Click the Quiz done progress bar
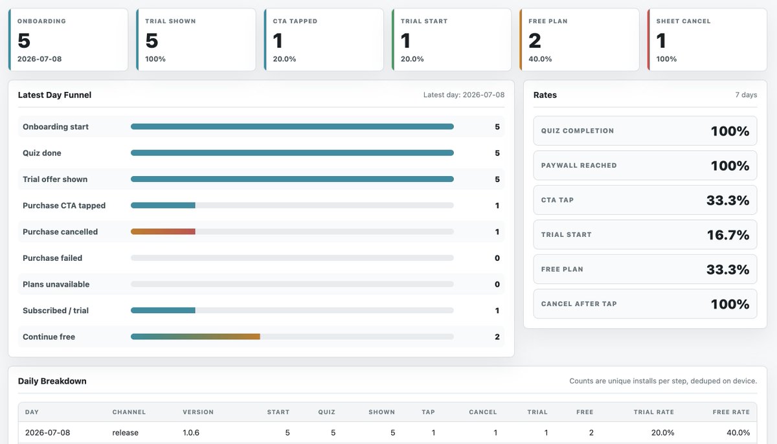Screen dimensions: 777x444 [x=292, y=153]
